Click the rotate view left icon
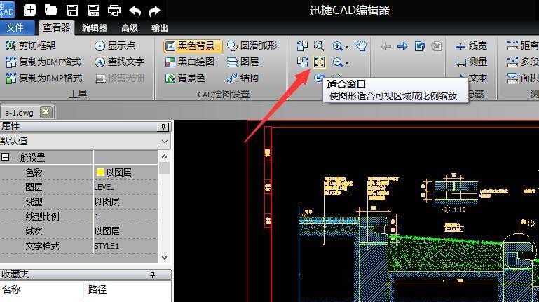Viewport: 539px width, 302px height. click(420, 46)
